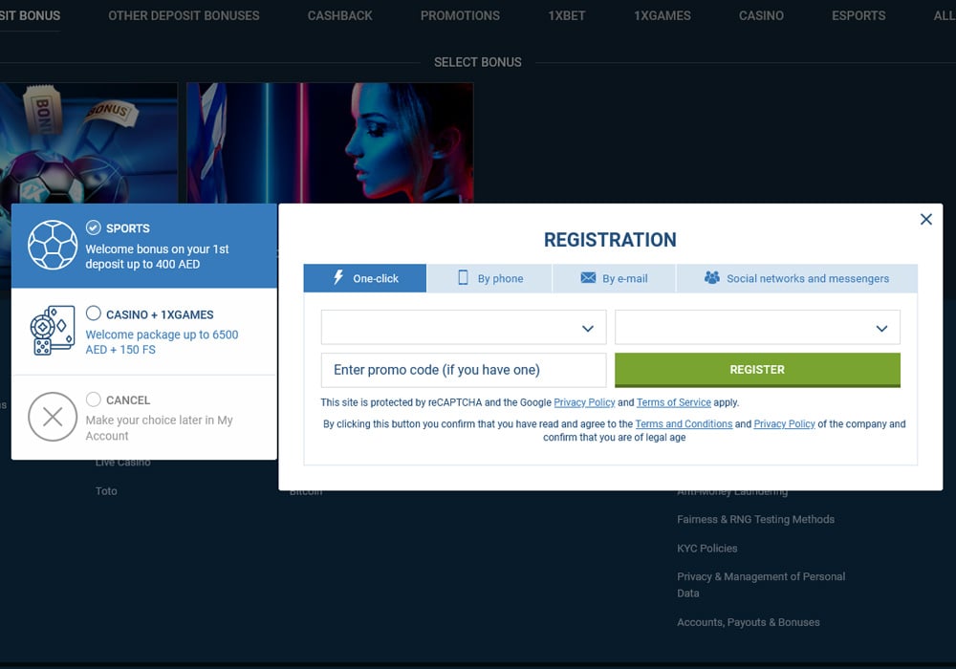Open the Esports menu tab

click(x=858, y=16)
